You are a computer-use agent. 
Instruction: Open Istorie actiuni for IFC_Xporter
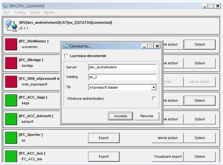tap(168, 138)
